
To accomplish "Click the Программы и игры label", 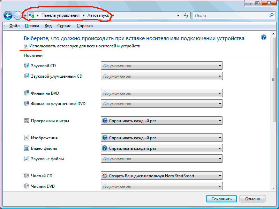I will click(x=50, y=121).
